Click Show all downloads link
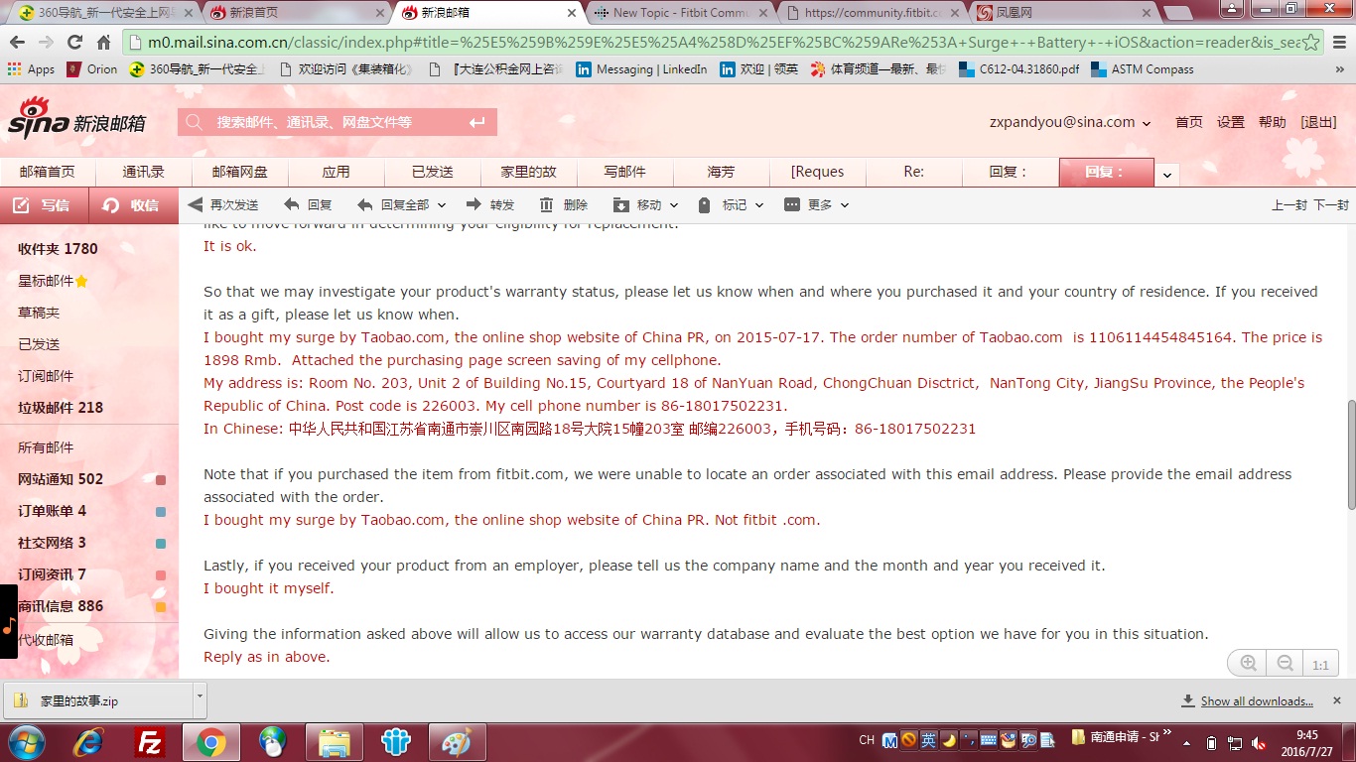This screenshot has width=1356, height=762. pyautogui.click(x=1257, y=700)
